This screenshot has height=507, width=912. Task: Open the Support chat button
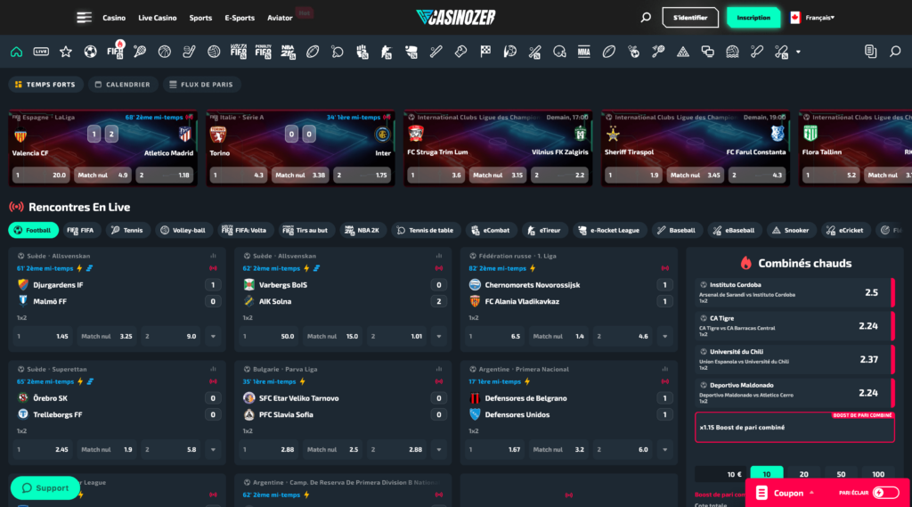(x=45, y=487)
